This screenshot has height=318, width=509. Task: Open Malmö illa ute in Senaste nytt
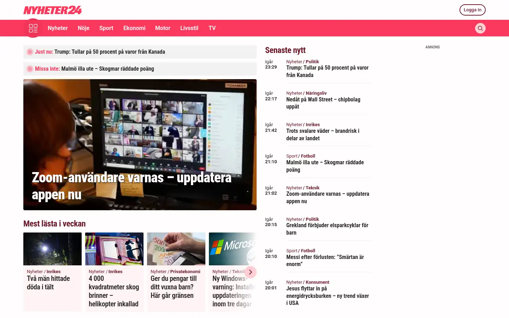tap(325, 166)
